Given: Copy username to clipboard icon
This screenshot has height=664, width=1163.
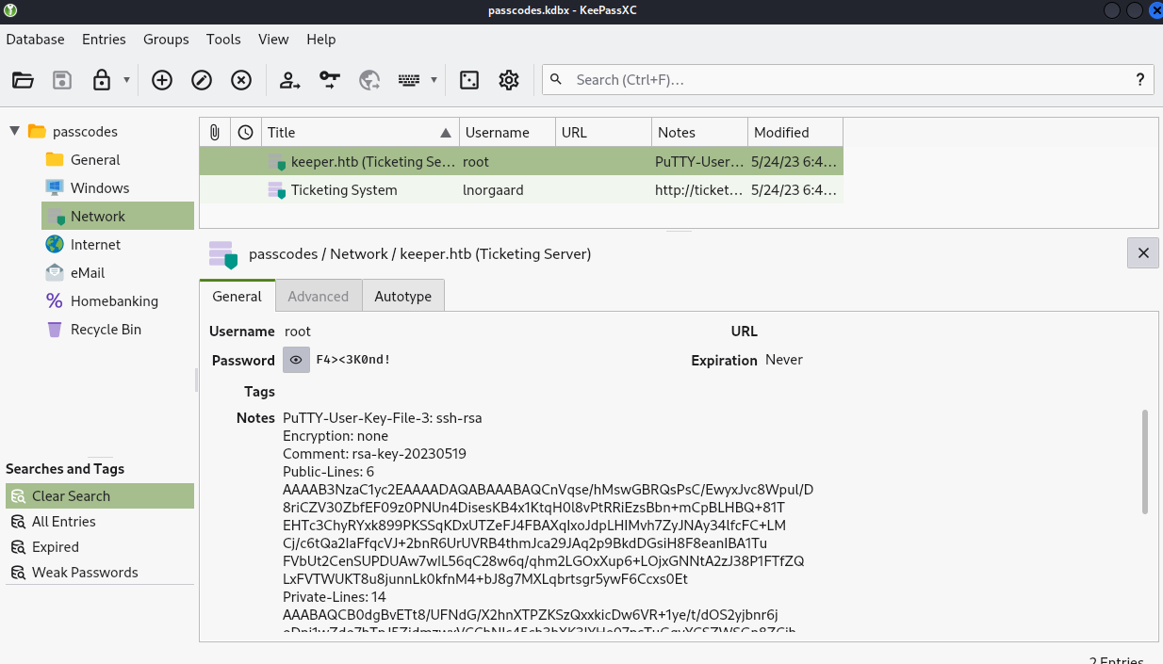Looking at the screenshot, I should (x=289, y=80).
